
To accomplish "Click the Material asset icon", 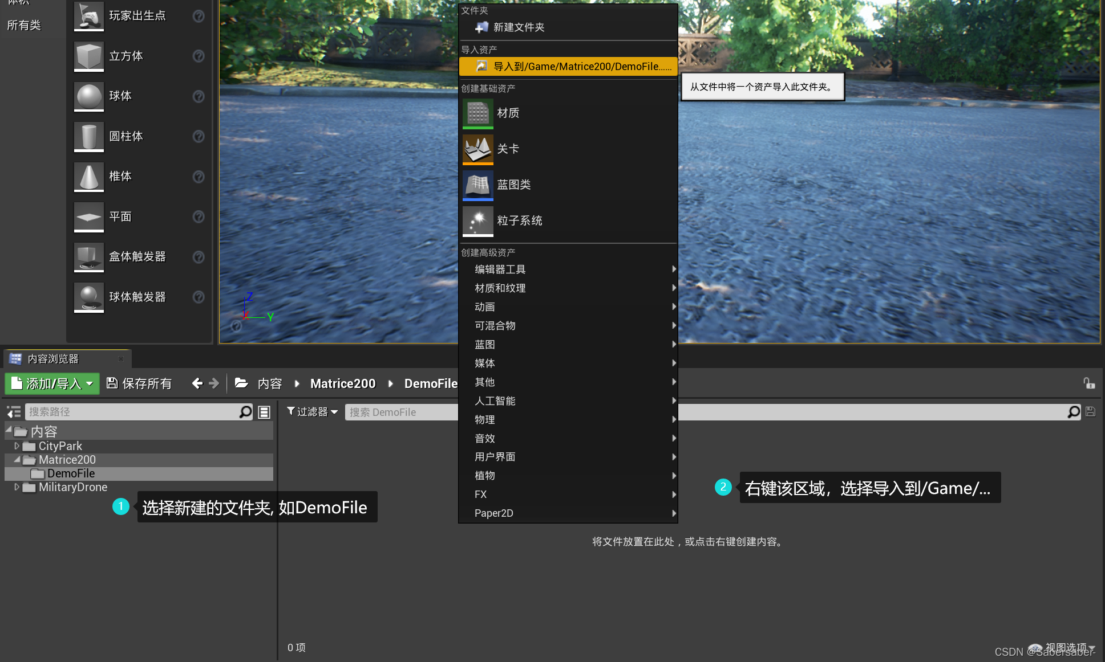I will coord(477,113).
